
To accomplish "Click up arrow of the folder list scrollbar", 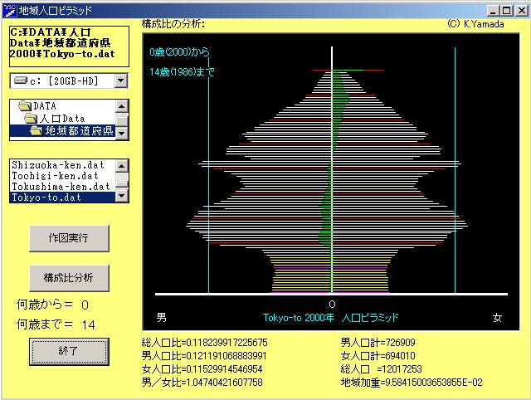I will [122, 106].
